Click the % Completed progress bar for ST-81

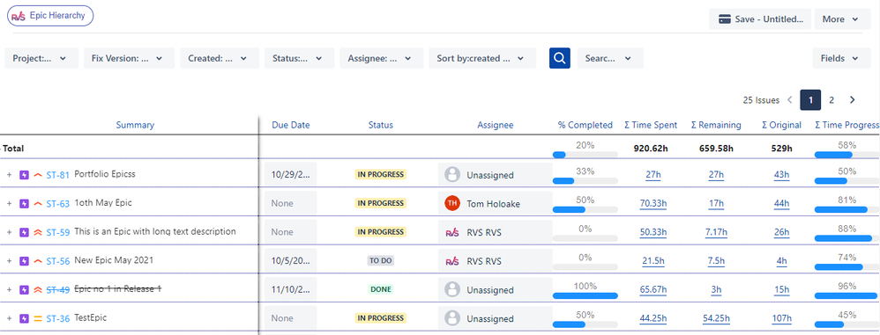tap(585, 180)
